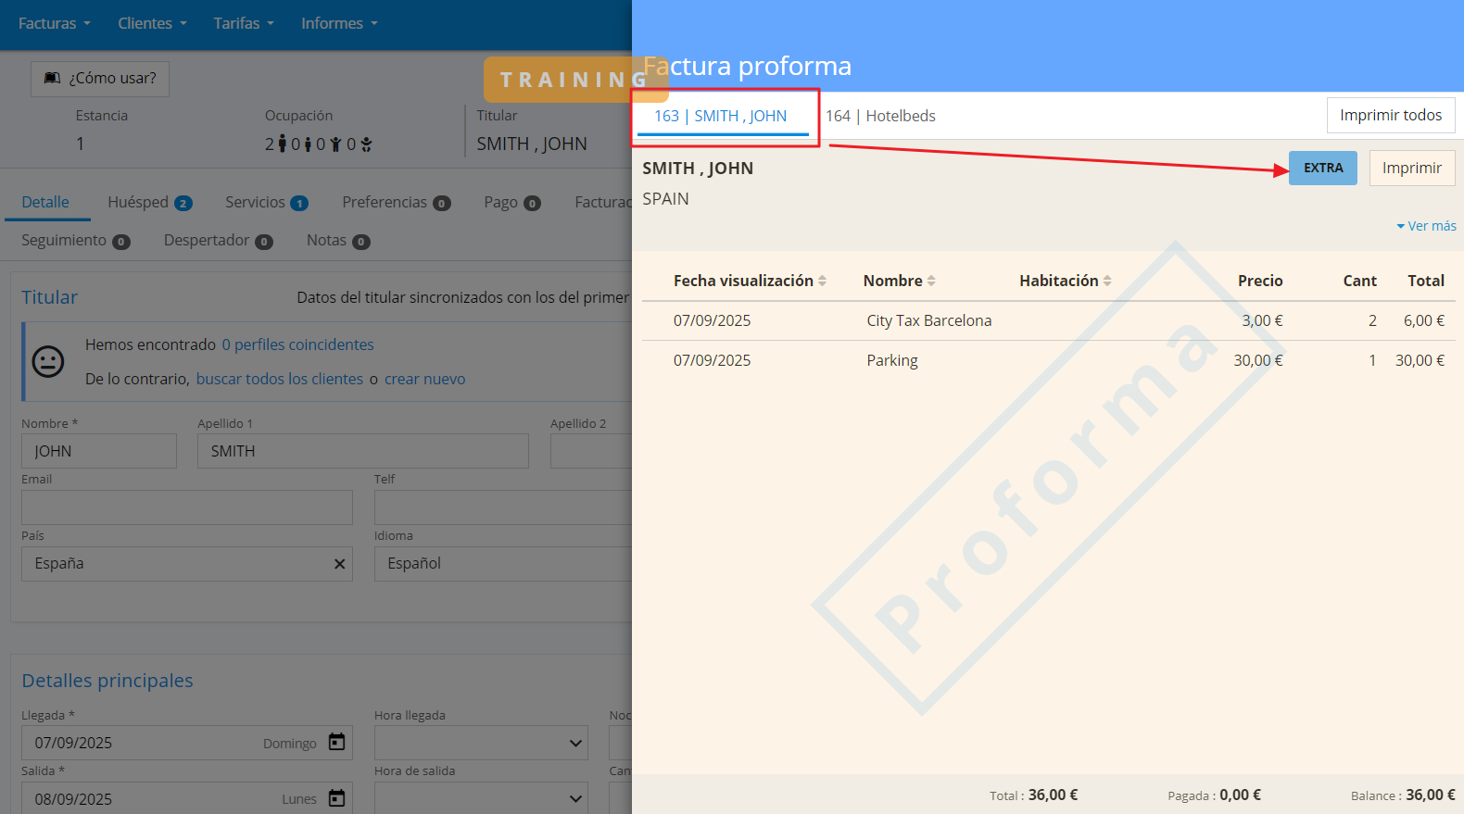Open the Facturas menu

[x=54, y=23]
